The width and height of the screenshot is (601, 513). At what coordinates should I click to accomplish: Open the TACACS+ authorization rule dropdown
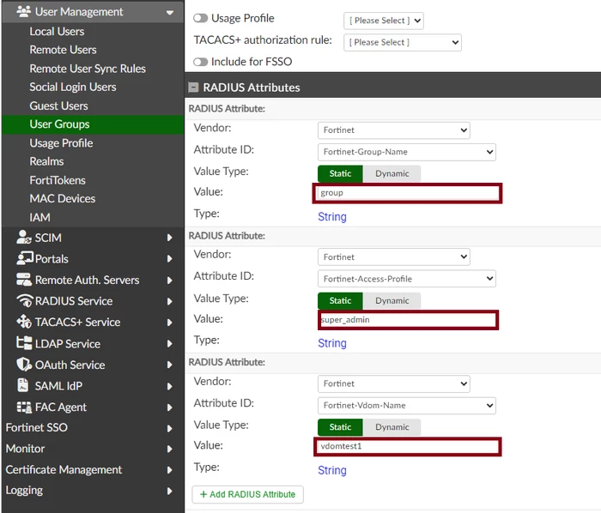click(x=403, y=43)
